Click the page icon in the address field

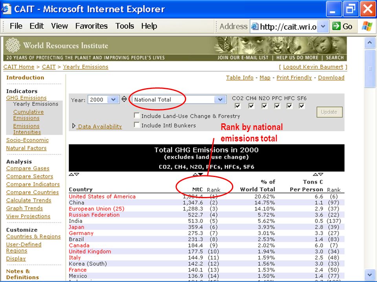coord(254,26)
